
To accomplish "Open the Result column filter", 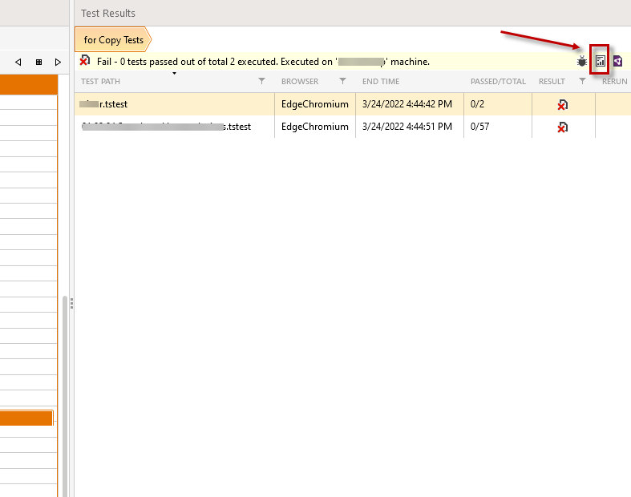I will pos(582,82).
